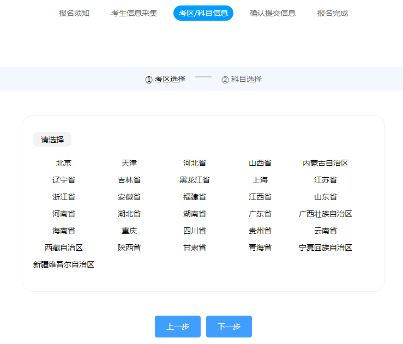Choose 浙江省 from the region list
403x344 pixels.
point(64,197)
